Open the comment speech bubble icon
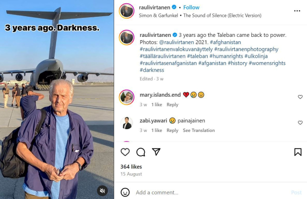The width and height of the screenshot is (307, 199). click(141, 152)
